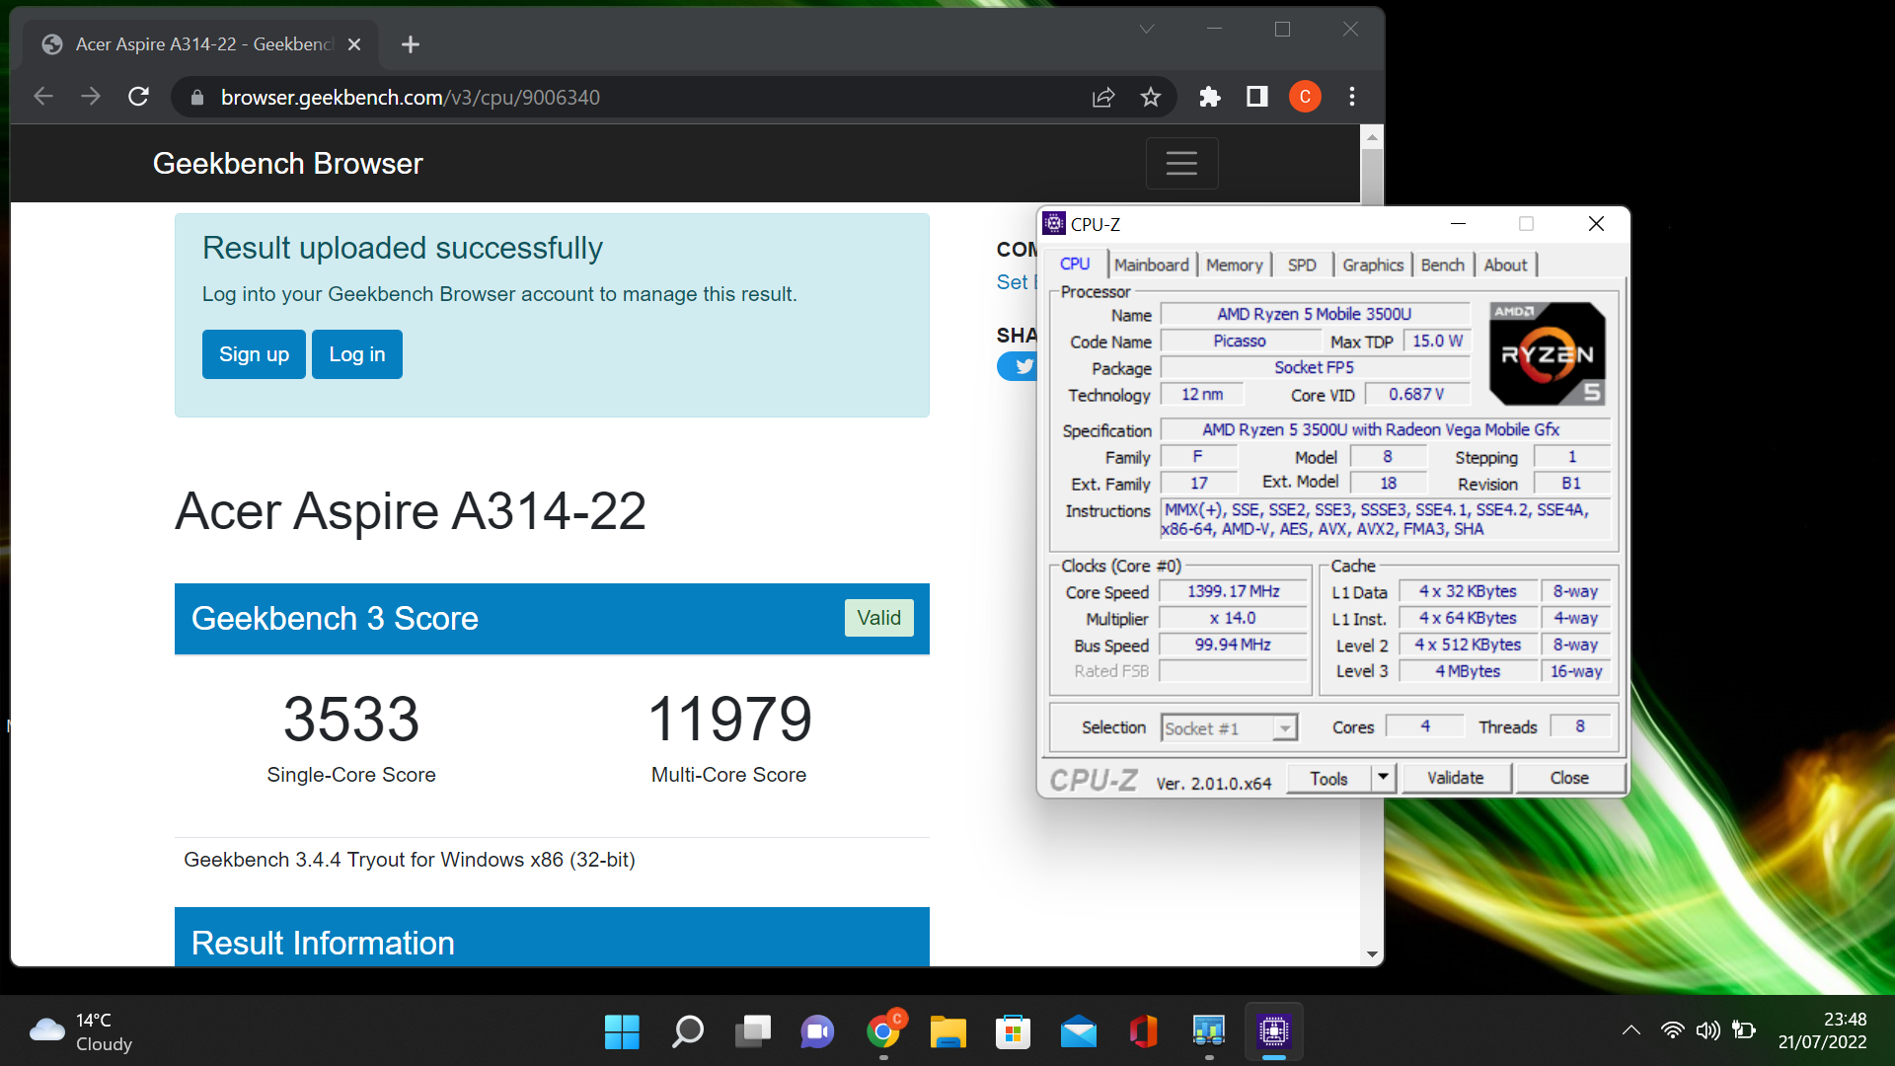This screenshot has width=1895, height=1066.
Task: Show hidden system tray icons
Action: coord(1631,1030)
